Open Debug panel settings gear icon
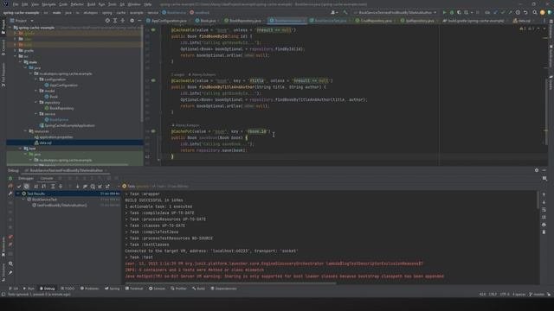Image resolution: width=554 pixels, height=311 pixels. 537,170
